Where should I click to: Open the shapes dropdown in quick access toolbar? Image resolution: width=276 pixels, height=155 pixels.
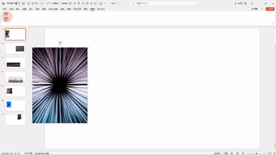[43, 3]
